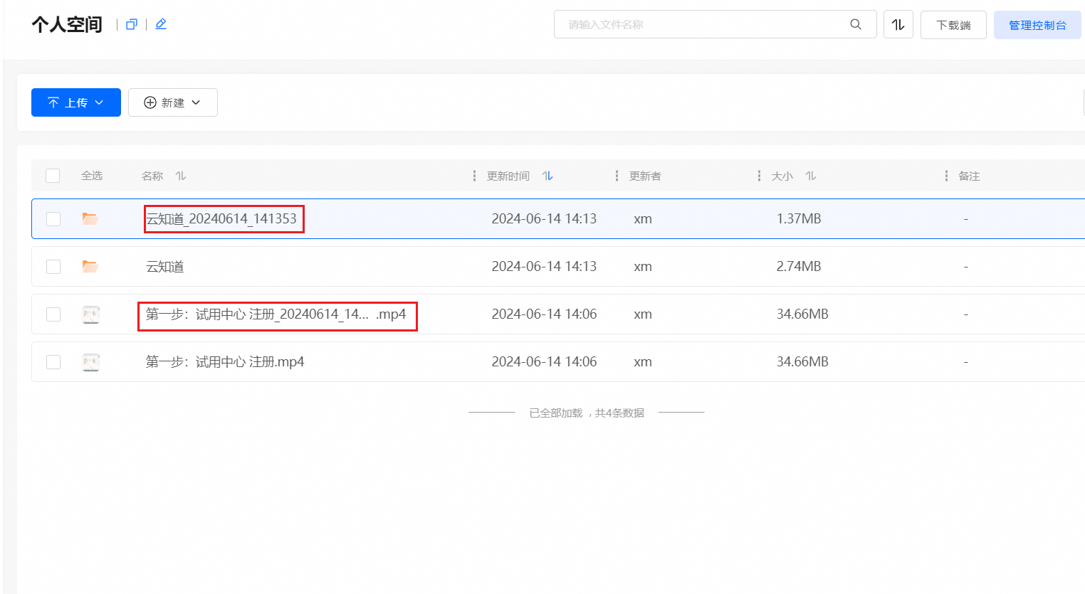Open folder 云知道_20240614_141353

point(221,218)
